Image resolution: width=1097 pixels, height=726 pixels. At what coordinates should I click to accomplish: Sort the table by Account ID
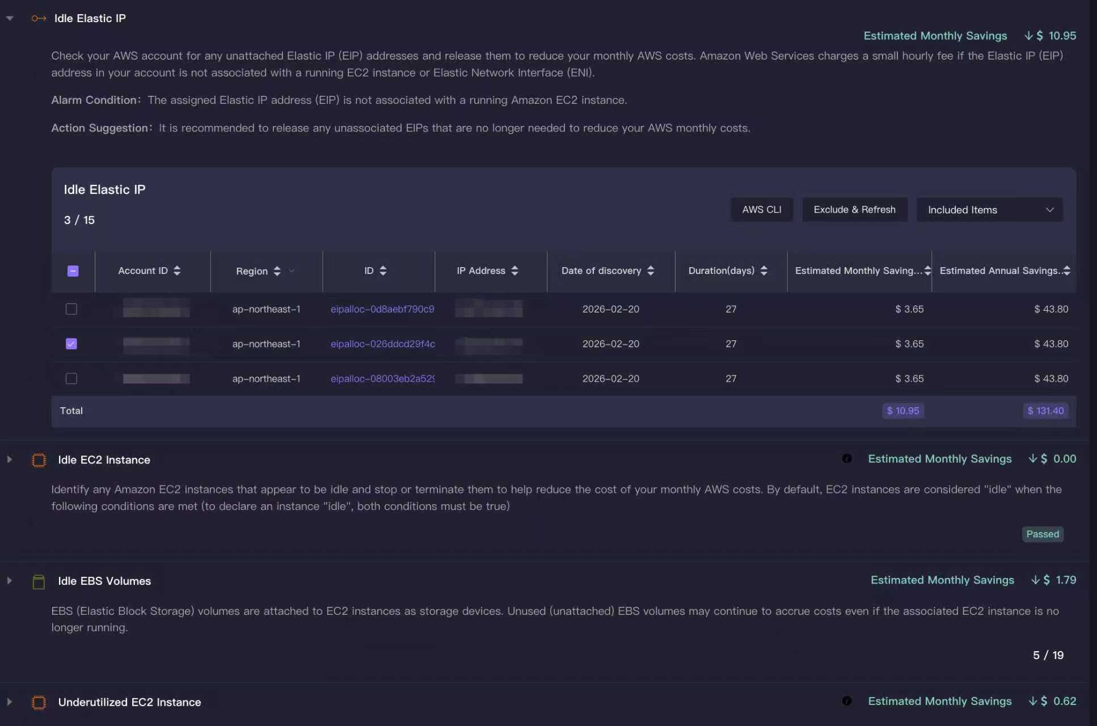click(176, 271)
